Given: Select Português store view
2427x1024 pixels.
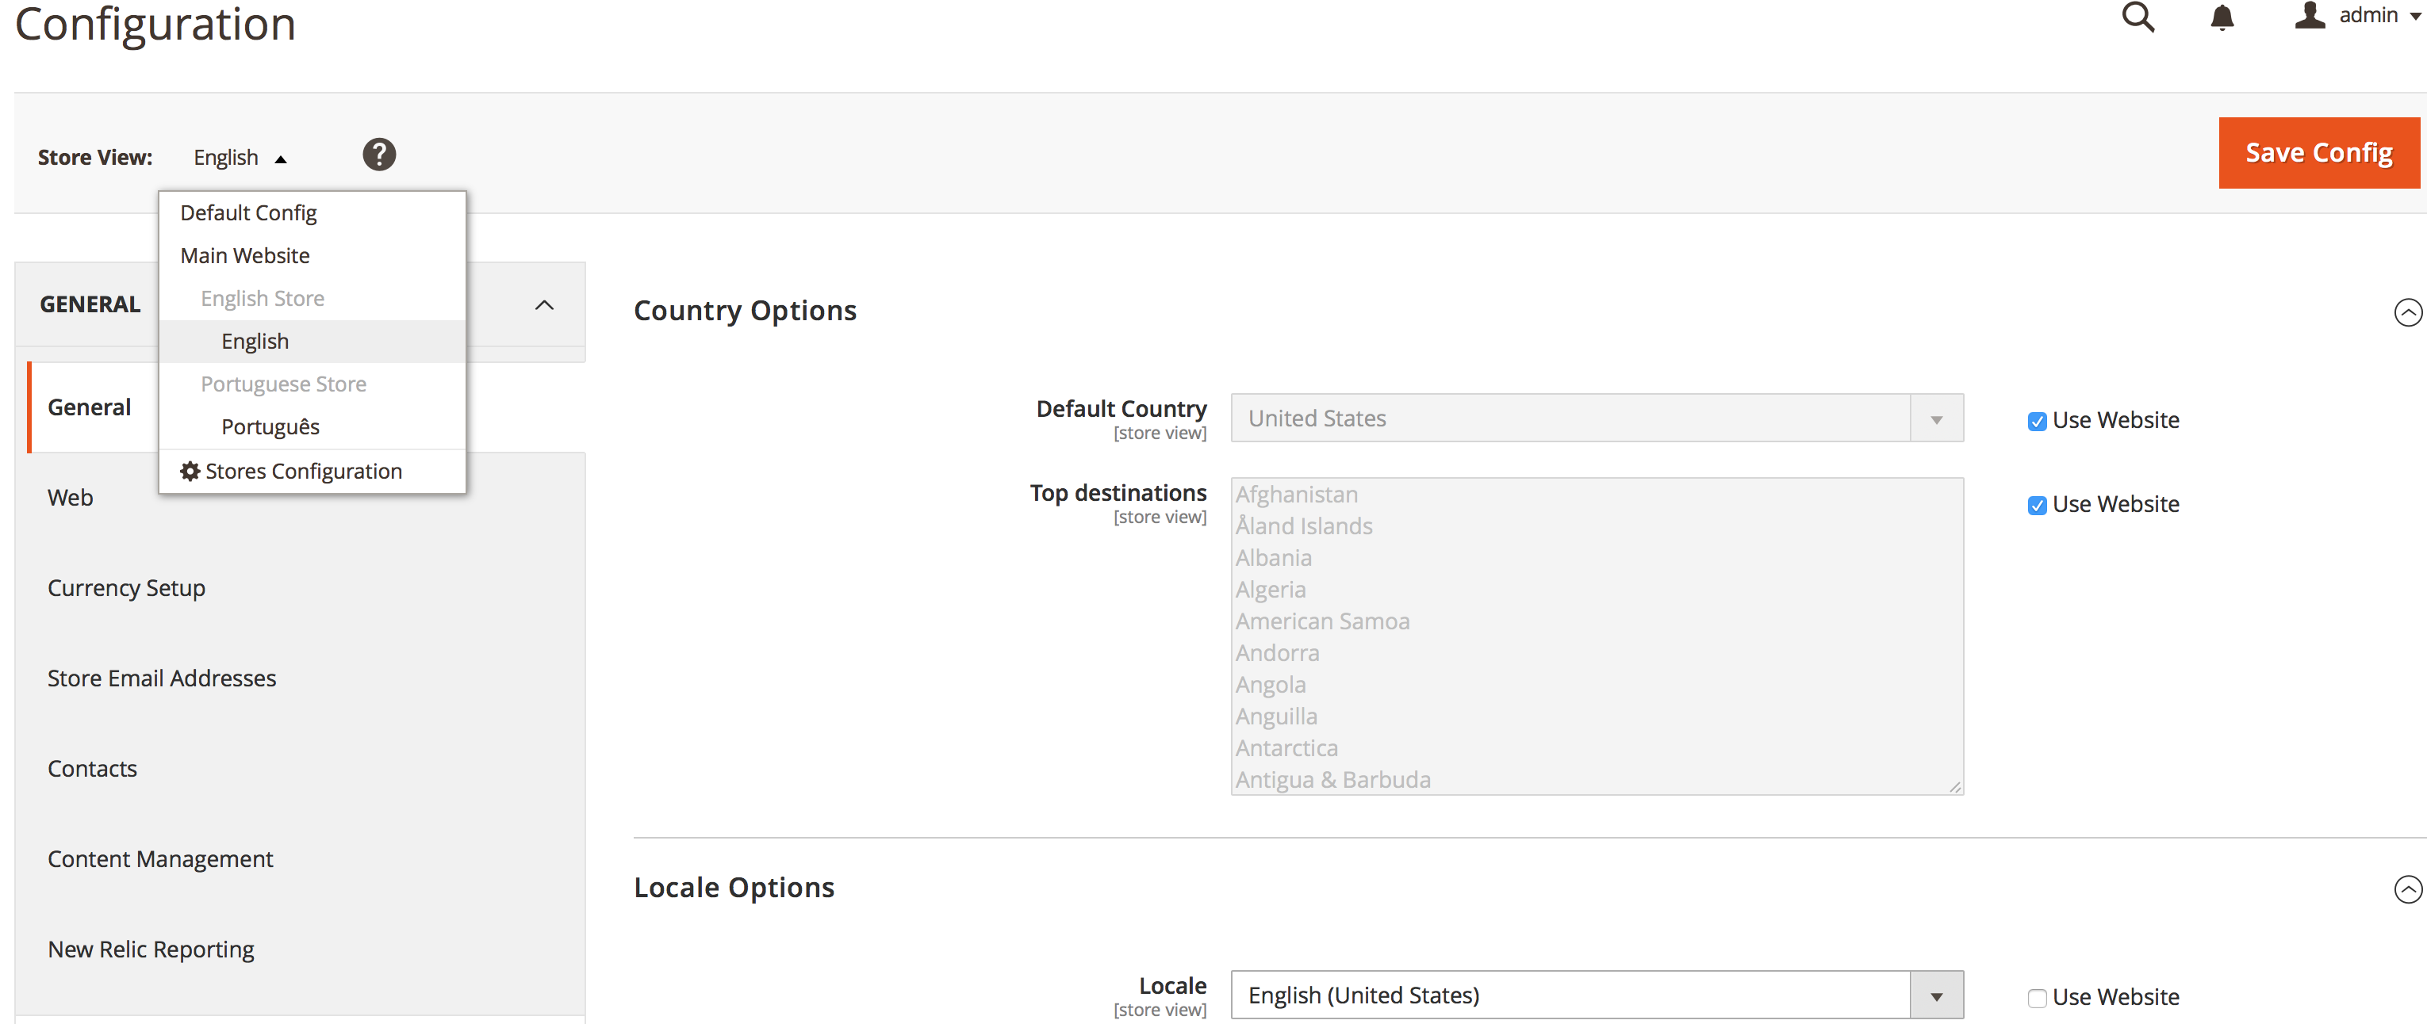Looking at the screenshot, I should click(x=270, y=427).
